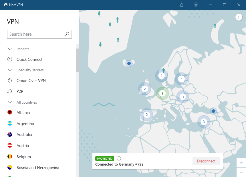
Task: Open settings via the gear icon
Action: pyautogui.click(x=196, y=5)
